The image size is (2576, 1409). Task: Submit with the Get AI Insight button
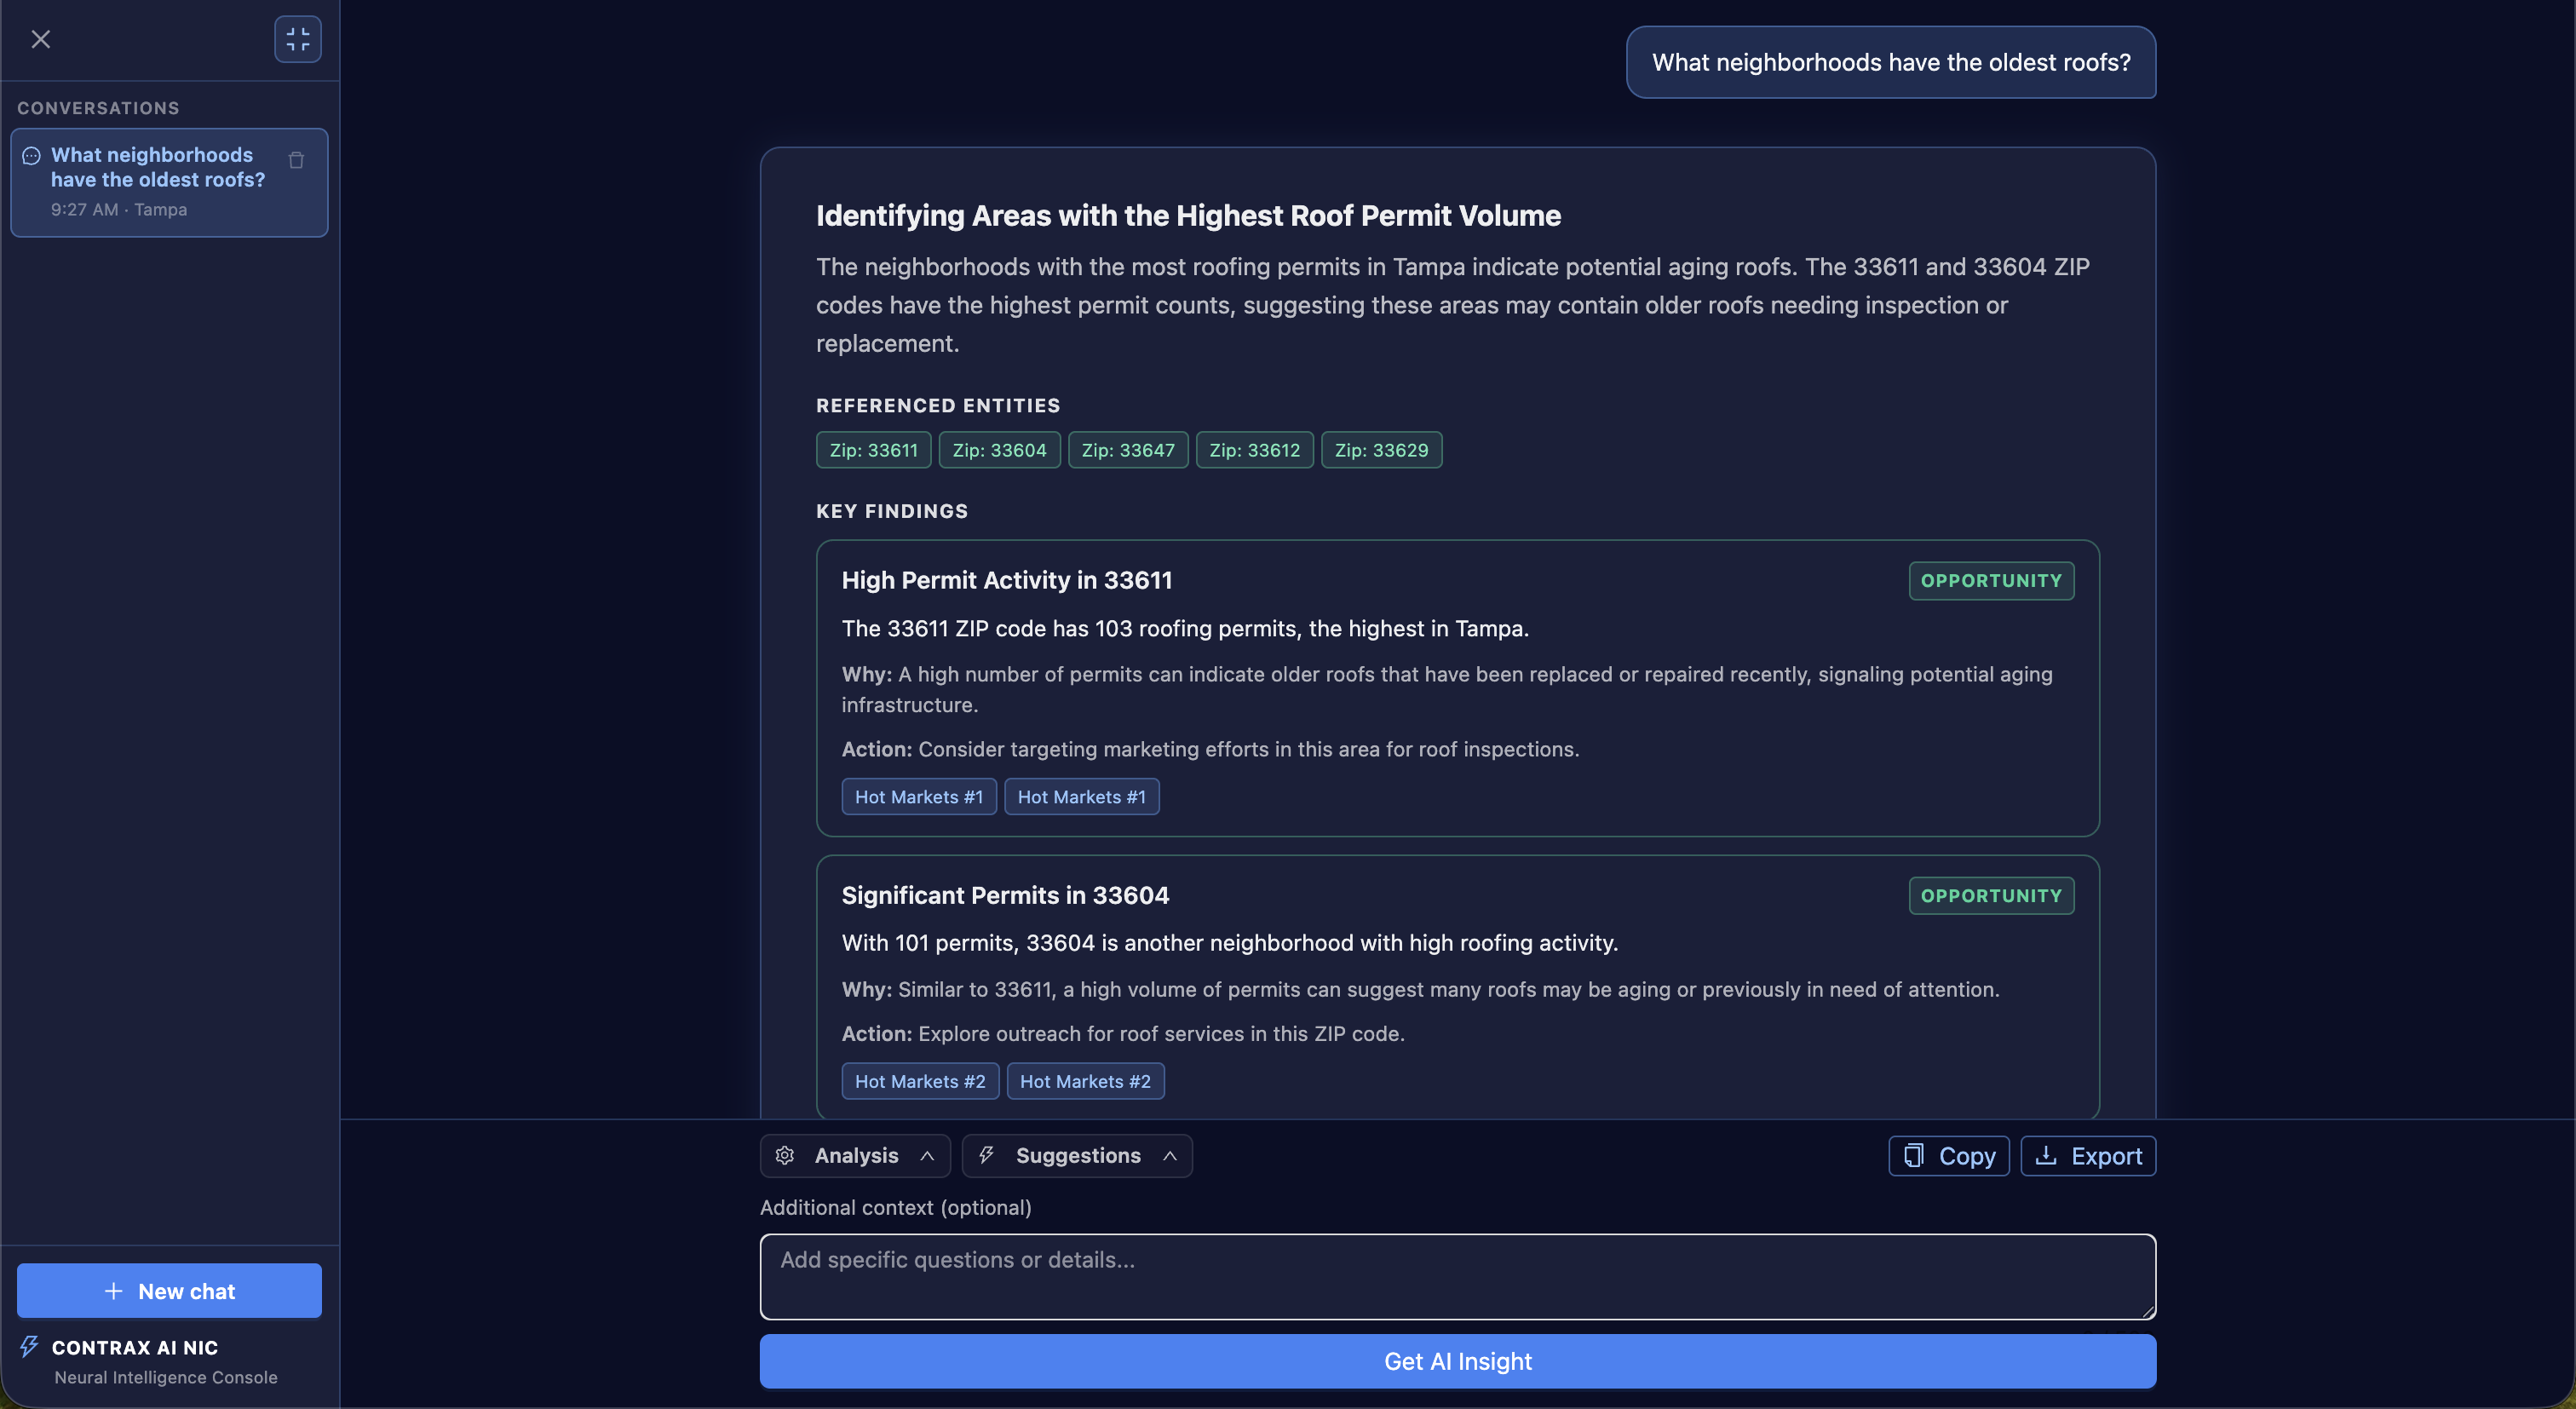tap(1457, 1360)
